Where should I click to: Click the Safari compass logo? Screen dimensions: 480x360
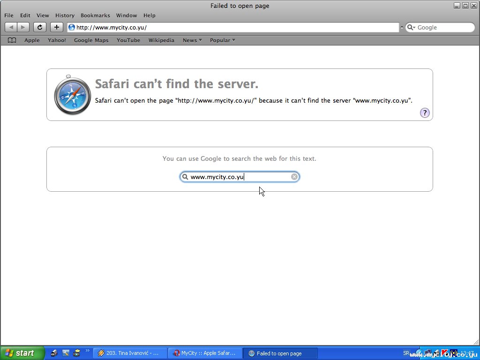pos(73,95)
